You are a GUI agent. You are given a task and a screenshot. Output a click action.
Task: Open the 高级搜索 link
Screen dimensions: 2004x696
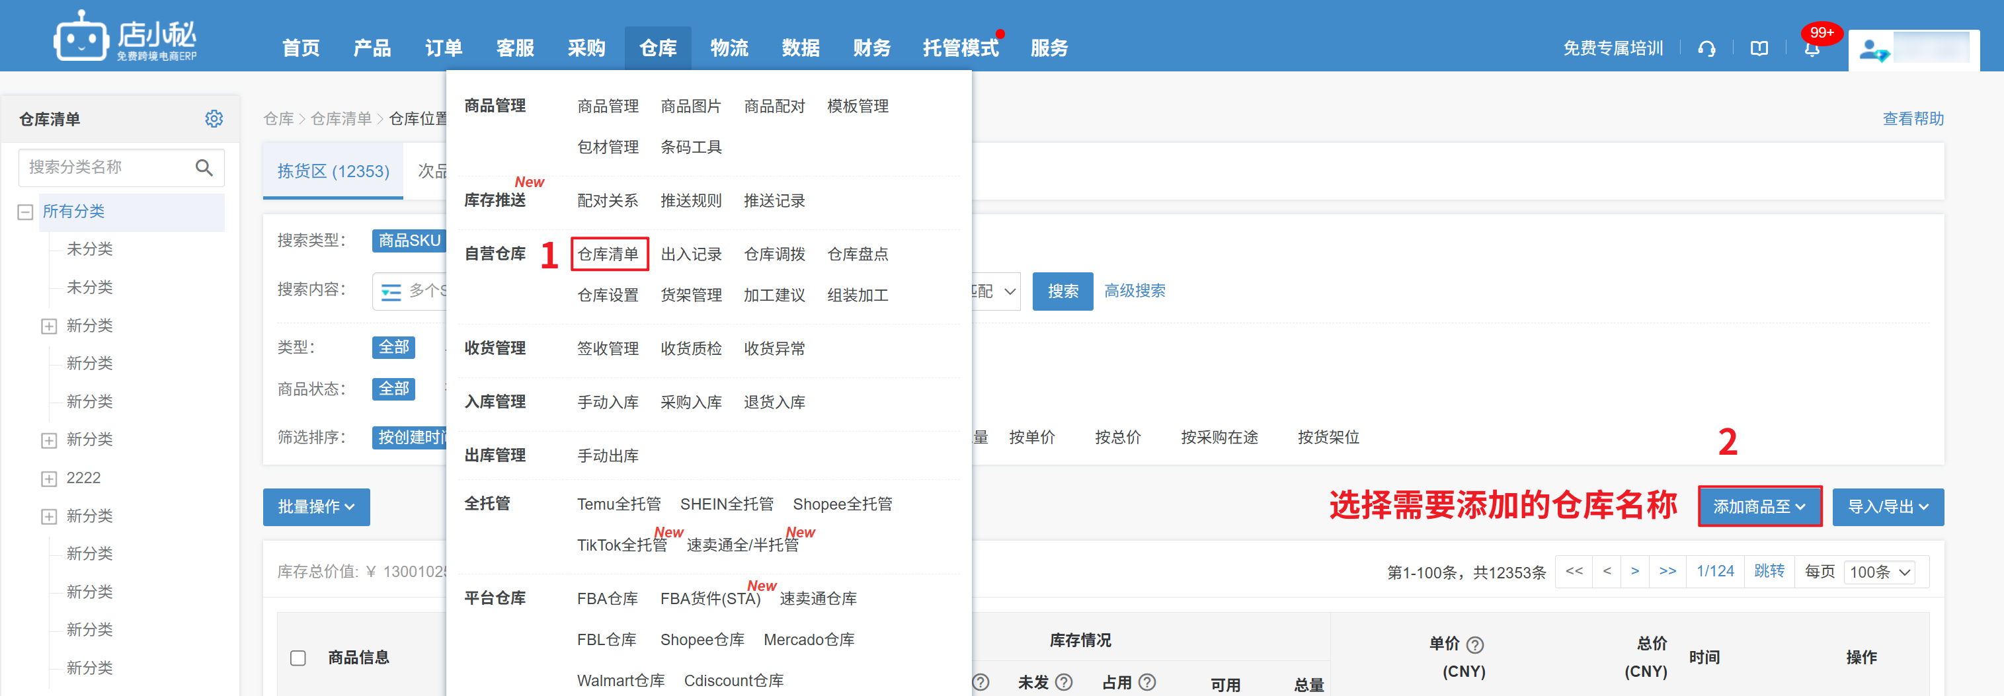click(1135, 291)
